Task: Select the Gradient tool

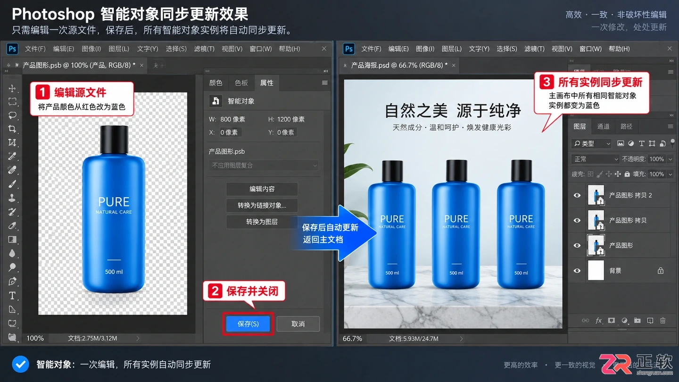Action: [x=12, y=240]
